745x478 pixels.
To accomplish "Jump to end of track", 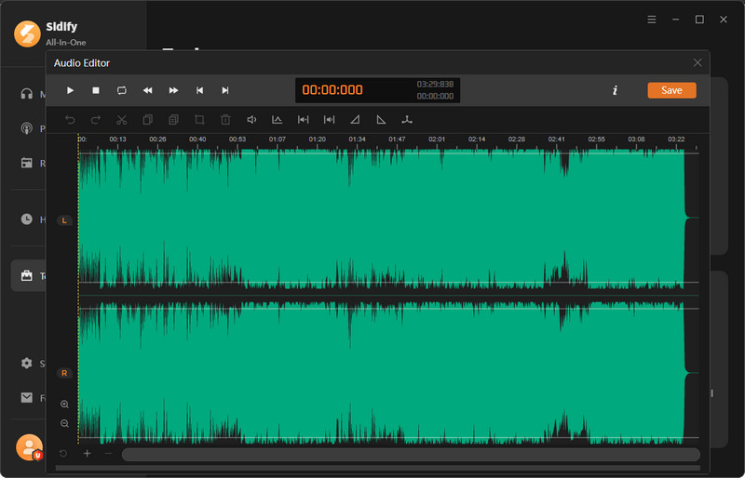I will pos(225,90).
